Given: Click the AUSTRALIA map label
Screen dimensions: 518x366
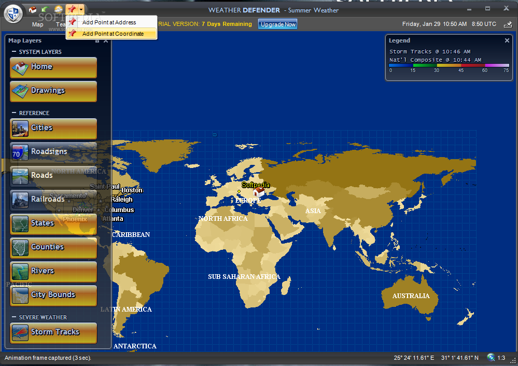Looking at the screenshot, I should (x=411, y=295).
